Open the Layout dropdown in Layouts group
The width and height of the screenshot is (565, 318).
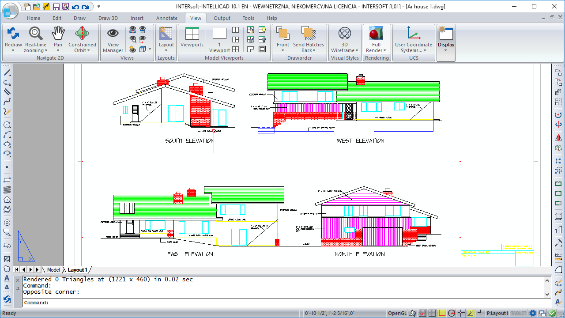166,50
